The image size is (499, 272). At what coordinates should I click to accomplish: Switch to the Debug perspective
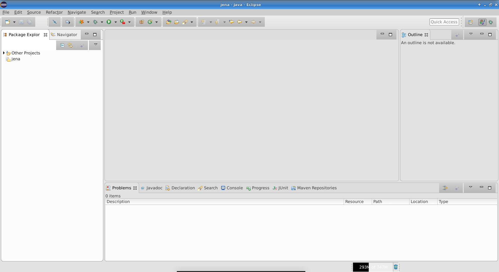[491, 22]
